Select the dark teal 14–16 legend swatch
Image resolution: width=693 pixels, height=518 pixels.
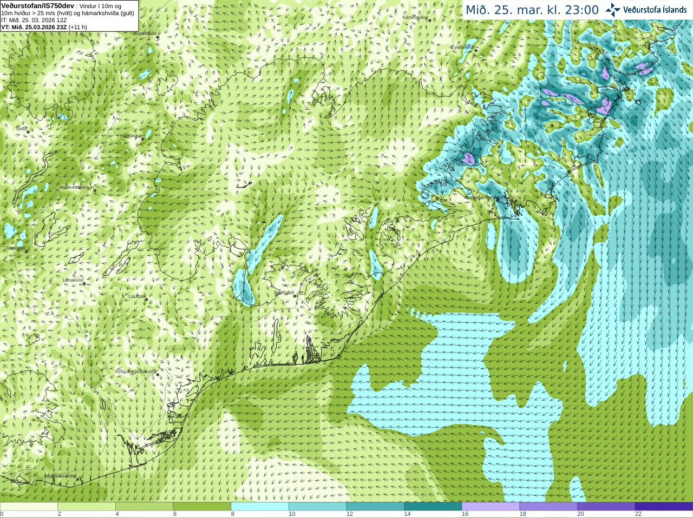click(x=433, y=507)
